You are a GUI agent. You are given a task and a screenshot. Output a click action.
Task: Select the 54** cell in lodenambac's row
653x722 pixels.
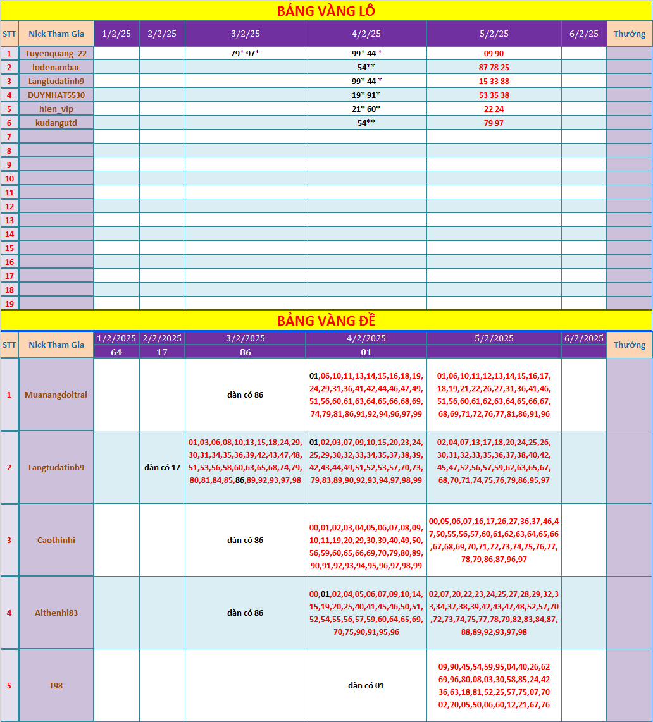tap(366, 67)
